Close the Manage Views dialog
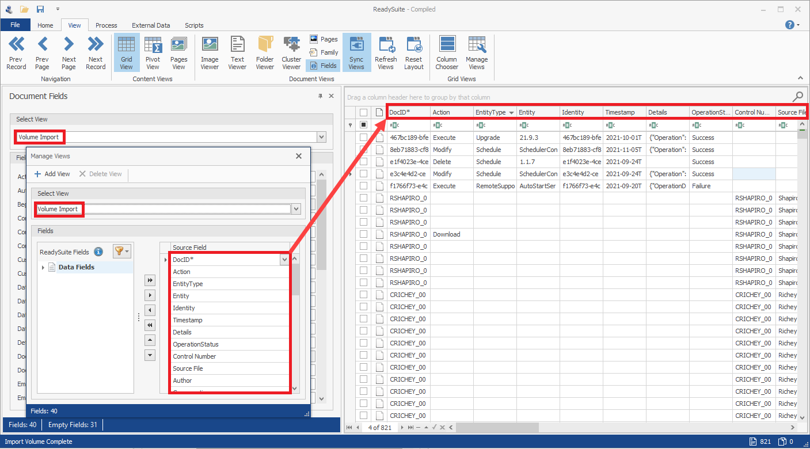This screenshot has height=449, width=810. (299, 156)
